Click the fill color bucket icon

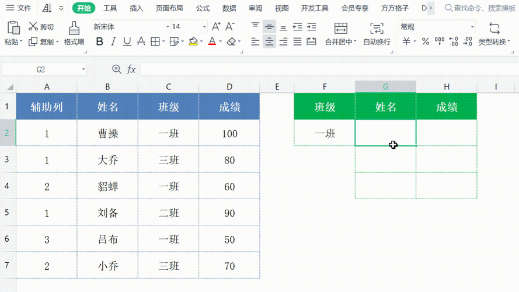(193, 41)
